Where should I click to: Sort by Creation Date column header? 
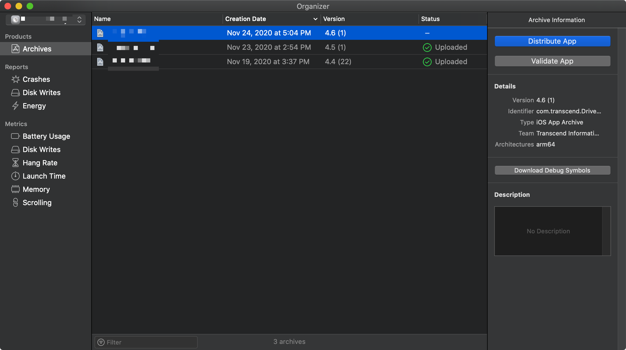click(x=271, y=19)
